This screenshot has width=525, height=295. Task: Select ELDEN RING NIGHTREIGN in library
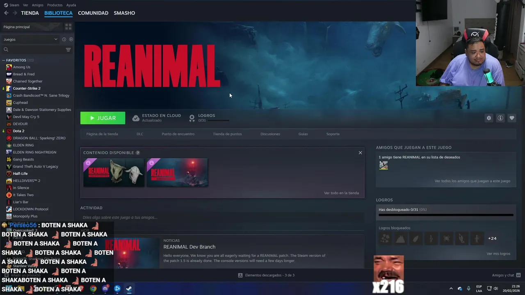tap(34, 152)
